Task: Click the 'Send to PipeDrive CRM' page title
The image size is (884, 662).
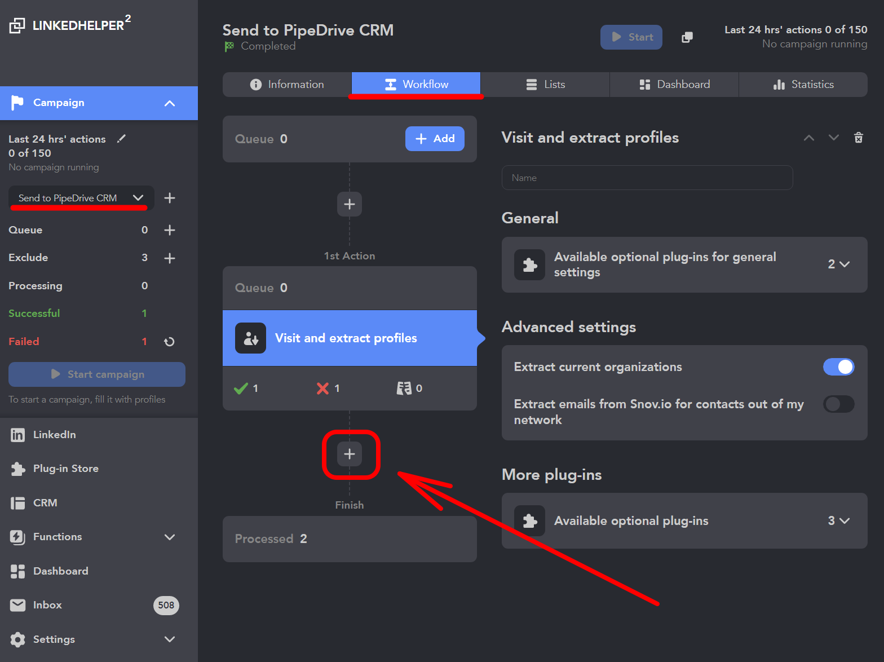Action: point(308,30)
